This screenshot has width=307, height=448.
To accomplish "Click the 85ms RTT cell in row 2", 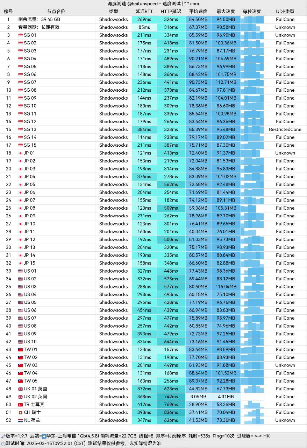I will click(x=144, y=27).
